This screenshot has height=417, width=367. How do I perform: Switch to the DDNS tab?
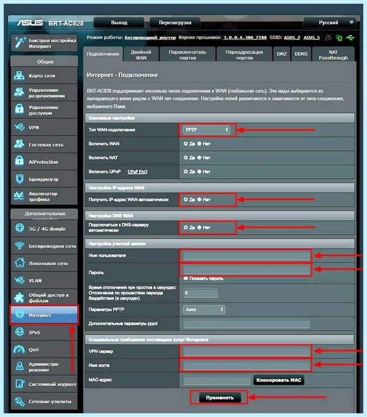tap(301, 54)
